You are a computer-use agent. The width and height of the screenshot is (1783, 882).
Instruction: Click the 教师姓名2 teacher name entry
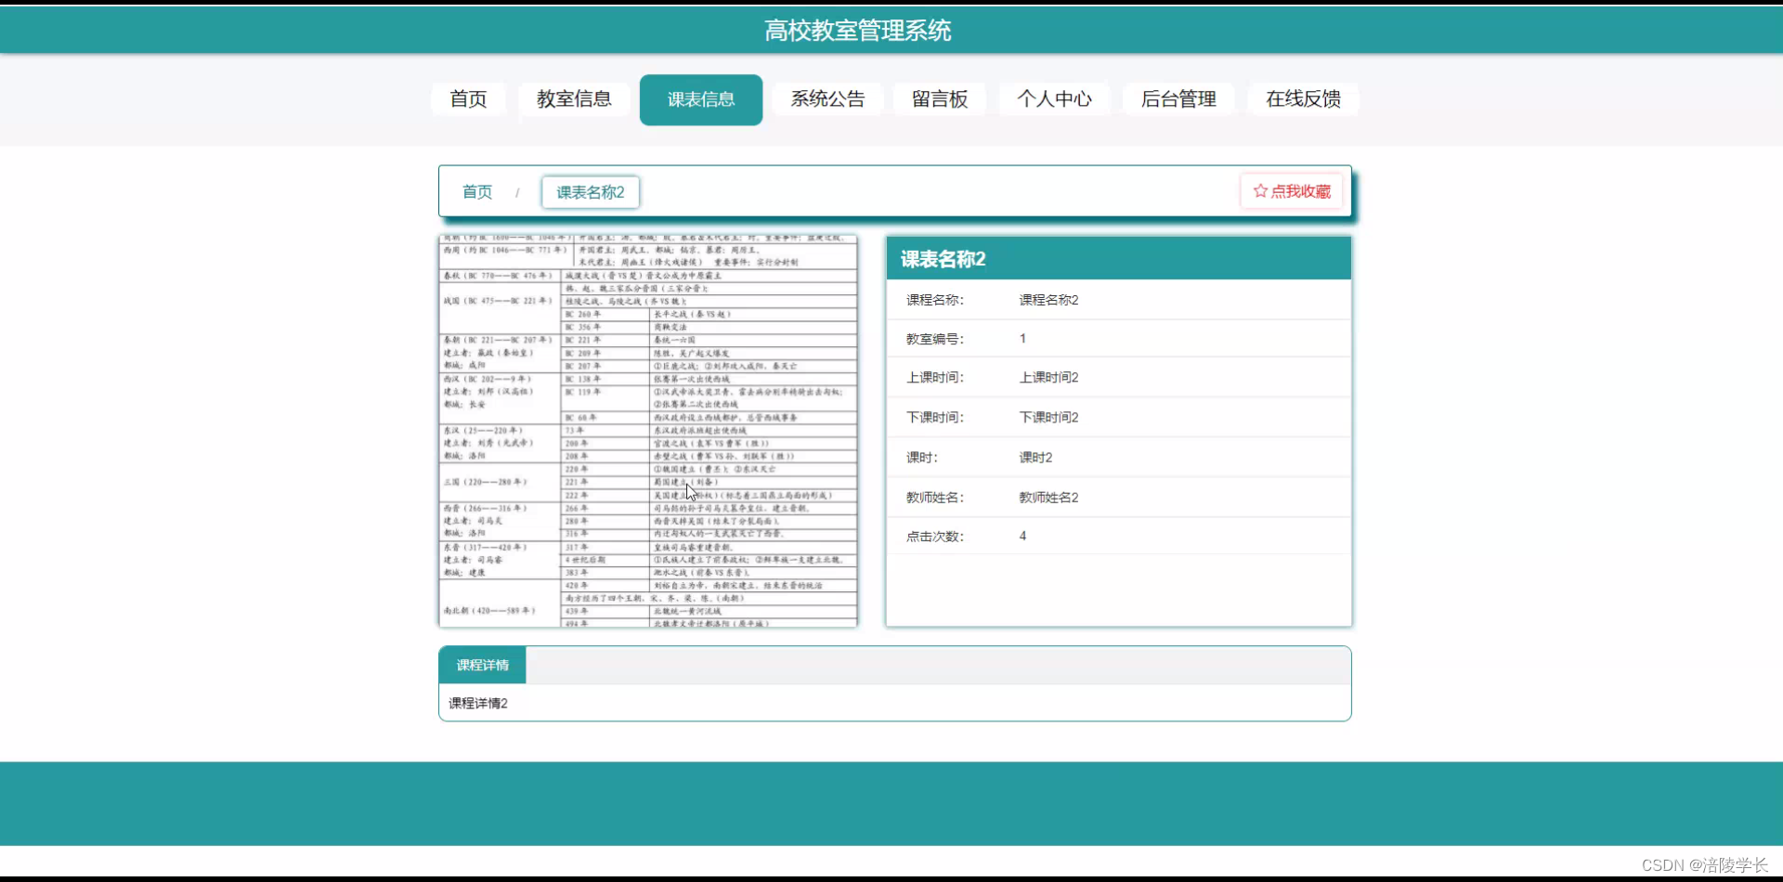(1048, 497)
